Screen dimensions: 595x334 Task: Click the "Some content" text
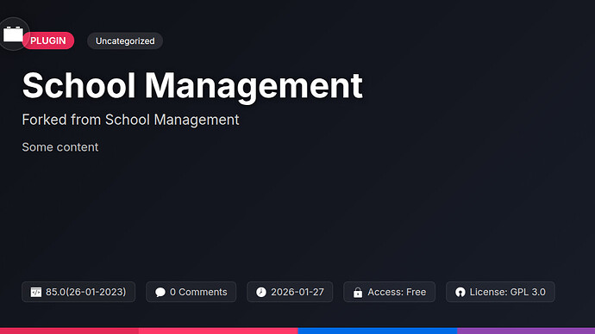[x=60, y=147]
